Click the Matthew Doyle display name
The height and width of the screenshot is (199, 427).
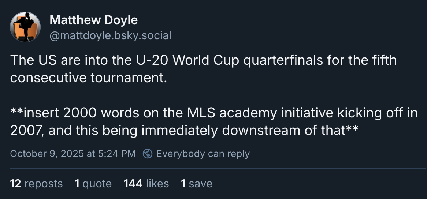click(93, 20)
